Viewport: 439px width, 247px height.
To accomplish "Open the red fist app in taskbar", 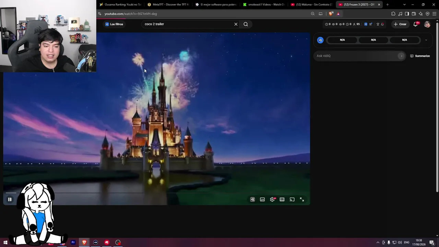I will pos(107,243).
